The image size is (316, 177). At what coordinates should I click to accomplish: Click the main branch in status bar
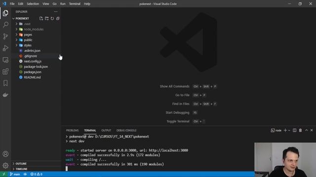click(15, 174)
